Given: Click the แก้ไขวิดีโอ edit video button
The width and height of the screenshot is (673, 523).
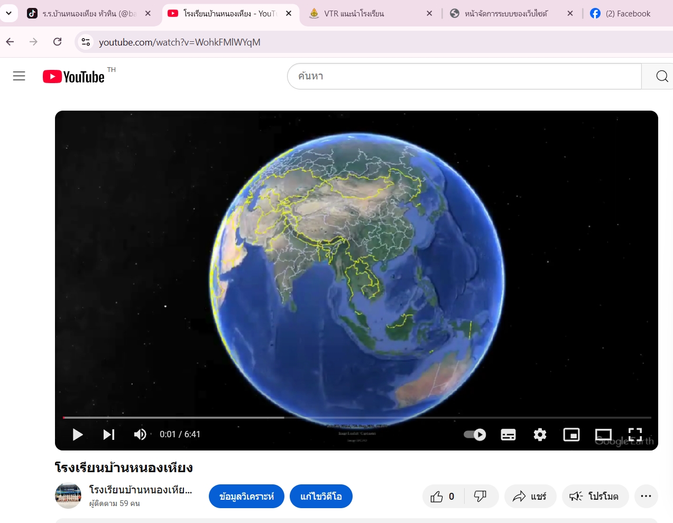Looking at the screenshot, I should [x=321, y=497].
